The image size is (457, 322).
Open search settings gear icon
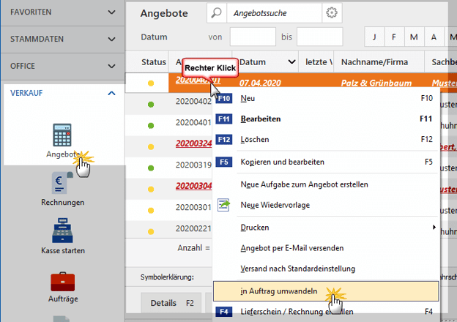(x=332, y=13)
